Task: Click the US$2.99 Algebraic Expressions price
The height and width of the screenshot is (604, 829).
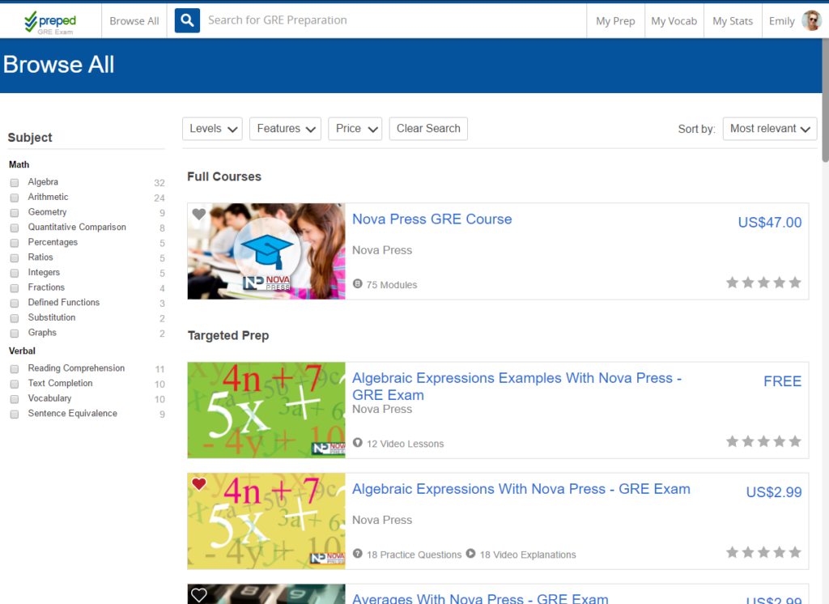Action: [x=774, y=492]
